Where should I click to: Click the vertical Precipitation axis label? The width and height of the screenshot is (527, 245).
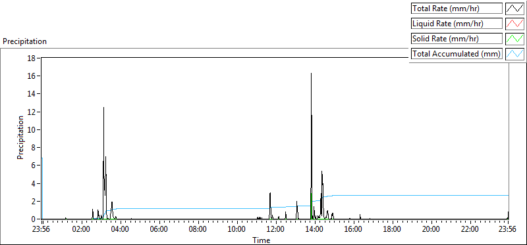click(x=20, y=137)
